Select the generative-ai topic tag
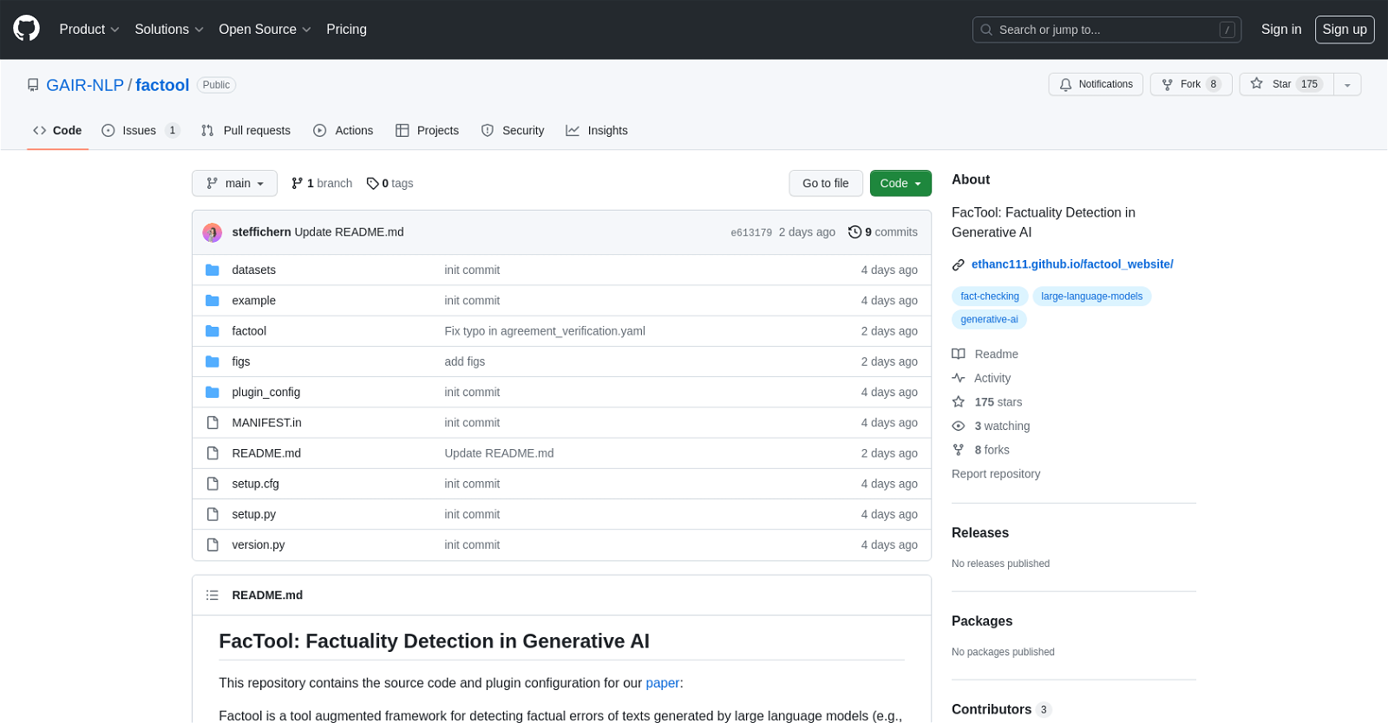This screenshot has width=1388, height=723. 989,320
